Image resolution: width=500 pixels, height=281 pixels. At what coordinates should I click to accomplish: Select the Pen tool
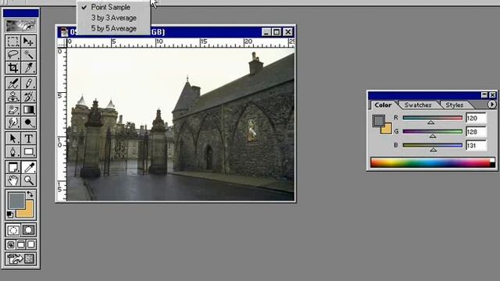click(13, 151)
